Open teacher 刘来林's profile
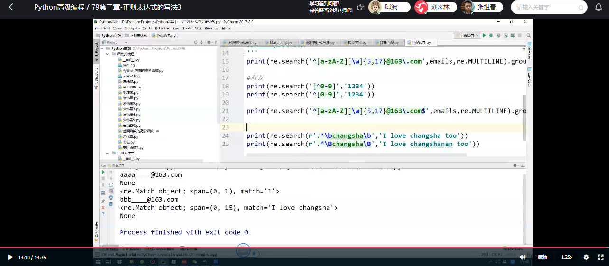 coord(436,7)
